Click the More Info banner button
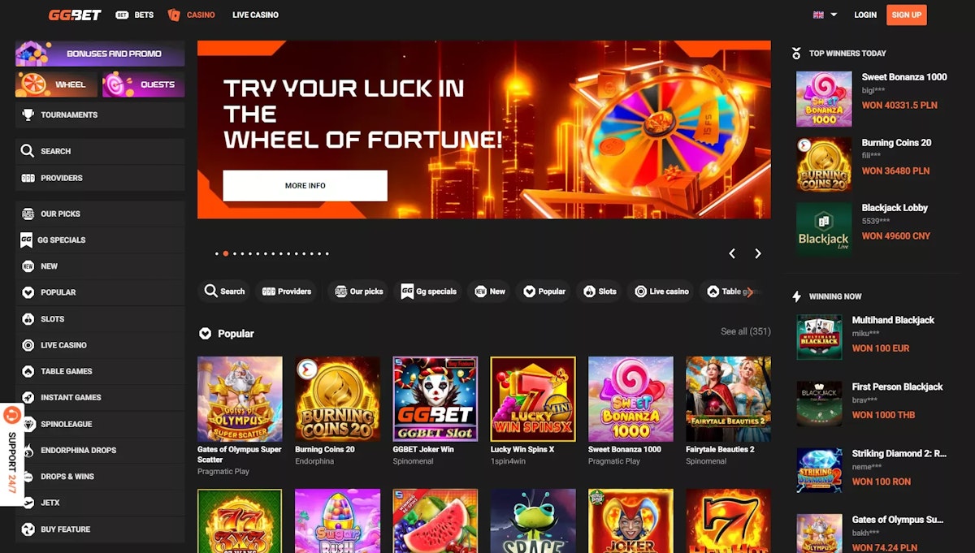 (x=305, y=186)
